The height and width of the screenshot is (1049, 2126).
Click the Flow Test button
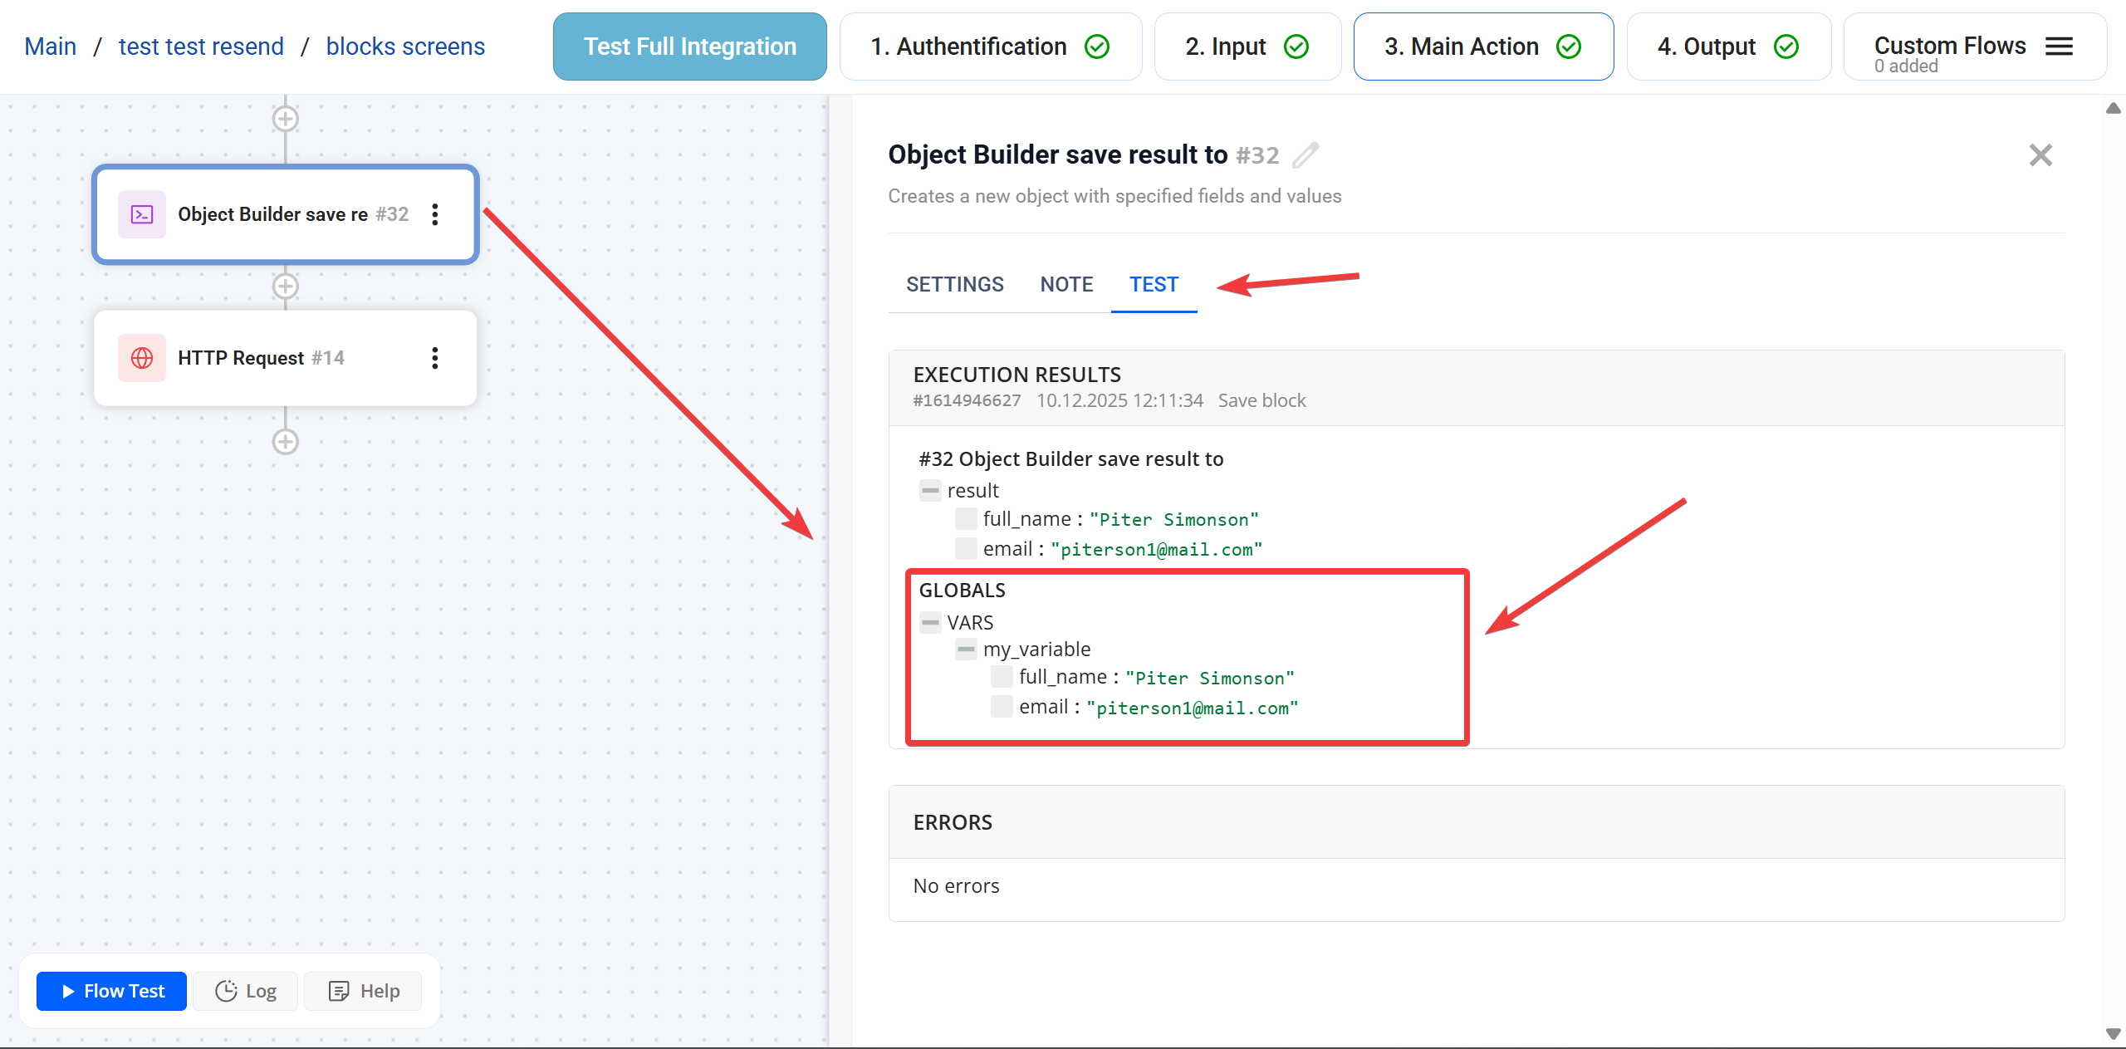tap(112, 991)
